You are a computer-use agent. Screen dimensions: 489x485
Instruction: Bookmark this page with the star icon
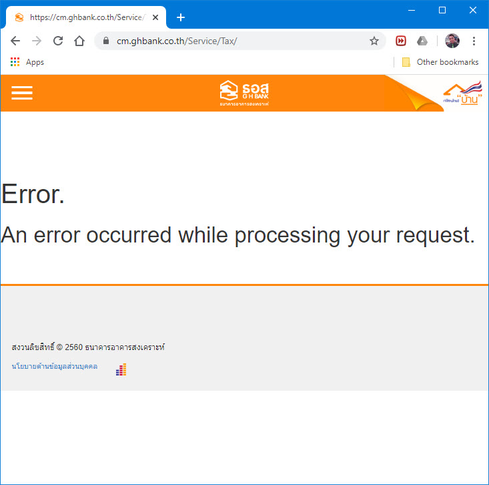pos(374,41)
